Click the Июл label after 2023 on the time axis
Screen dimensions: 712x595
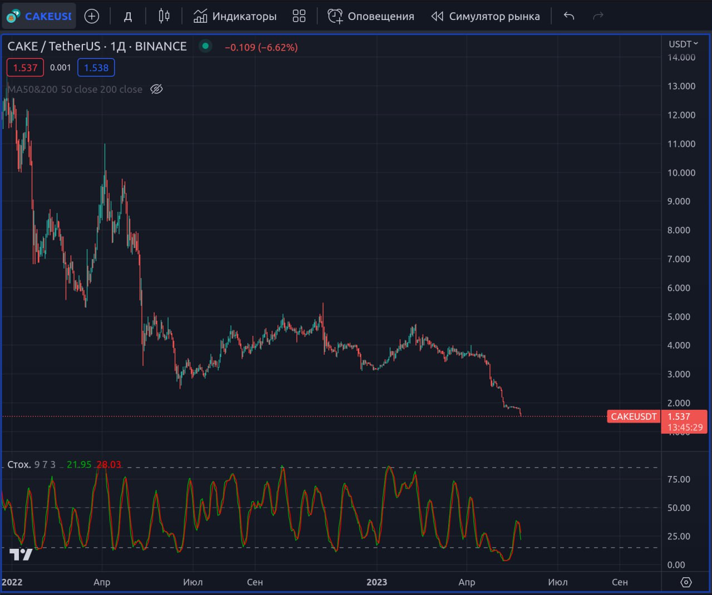(x=558, y=582)
